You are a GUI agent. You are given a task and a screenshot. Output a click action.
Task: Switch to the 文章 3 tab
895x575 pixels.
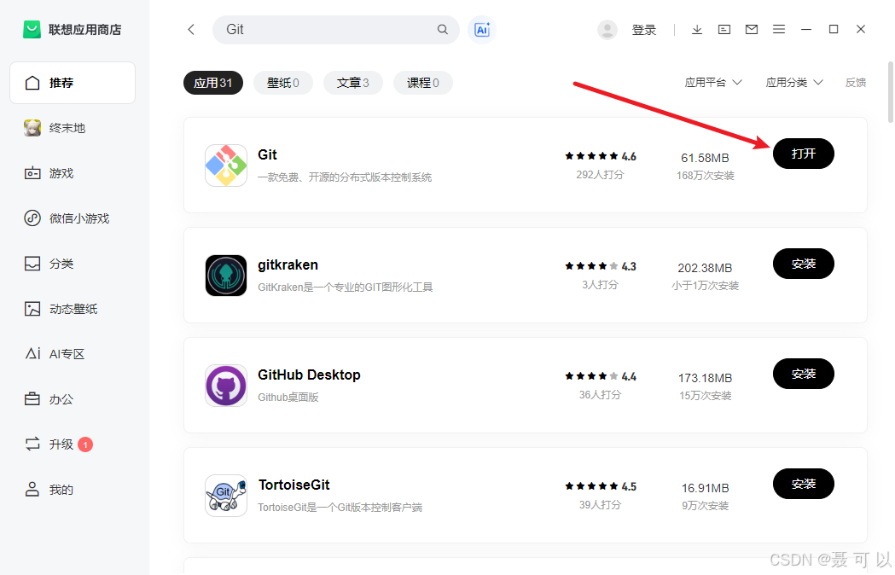coord(352,83)
